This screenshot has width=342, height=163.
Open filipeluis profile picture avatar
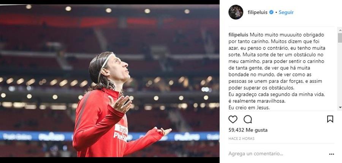236,12
